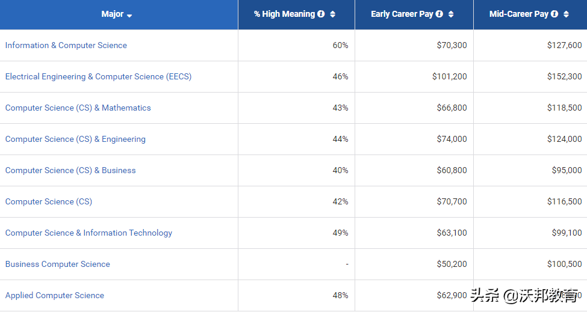Screen dimensions: 587x312
Task: Click the info icon beside % High Meaning
Action: tap(321, 14)
